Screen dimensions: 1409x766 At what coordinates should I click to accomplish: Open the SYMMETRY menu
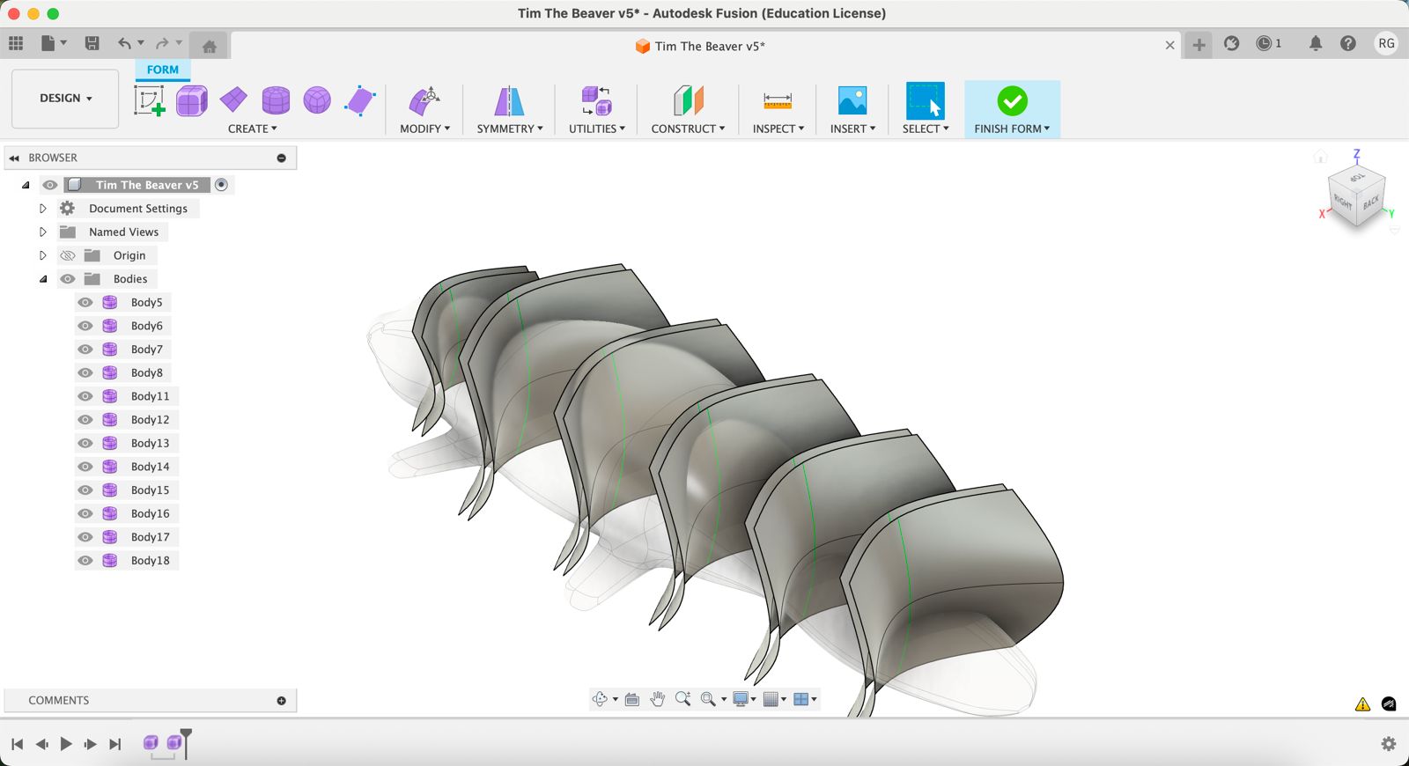[509, 129]
